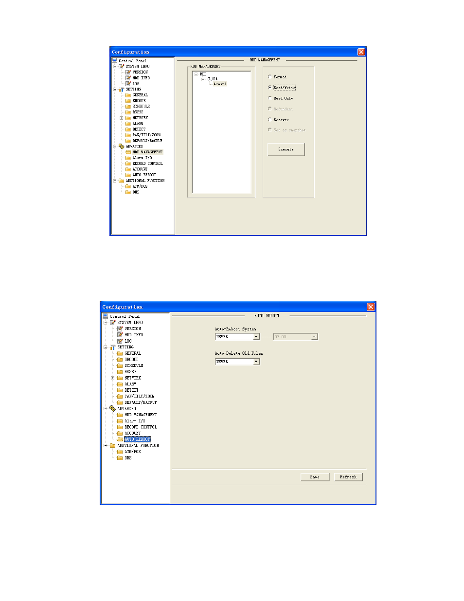Click VERSION page icon in HDD Management window

(x=128, y=72)
